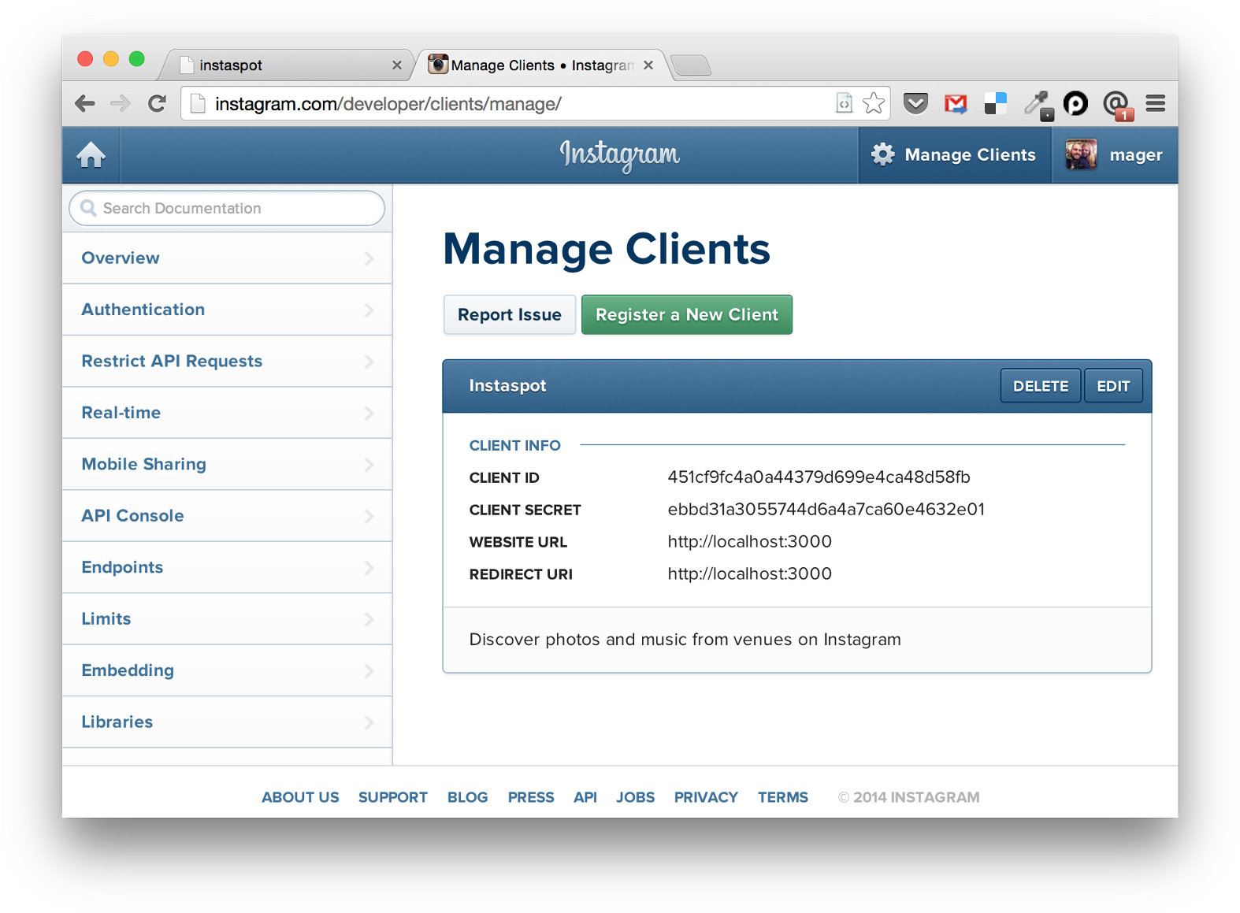
Task: Click the mager profile avatar
Action: (x=1081, y=155)
